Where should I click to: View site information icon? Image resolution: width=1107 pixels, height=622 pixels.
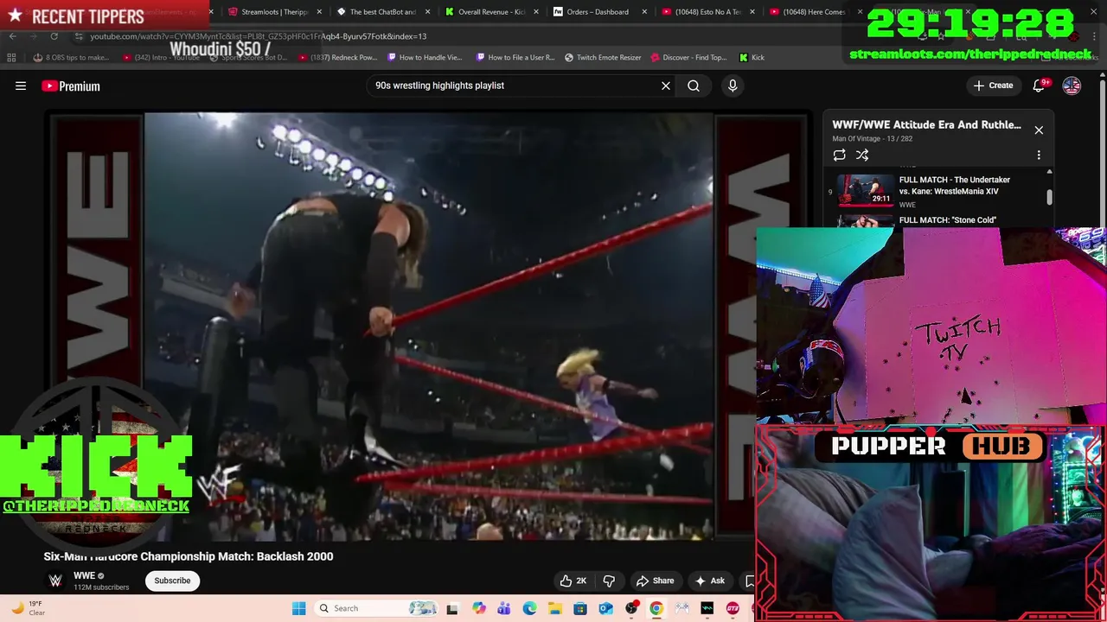[79, 36]
